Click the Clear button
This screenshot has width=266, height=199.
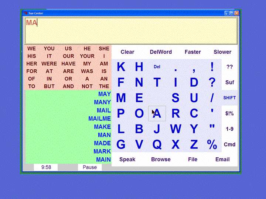tap(127, 52)
